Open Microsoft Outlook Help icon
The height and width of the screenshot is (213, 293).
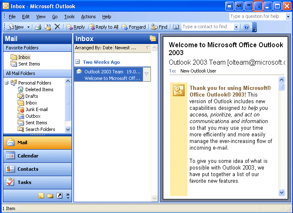click(x=246, y=27)
